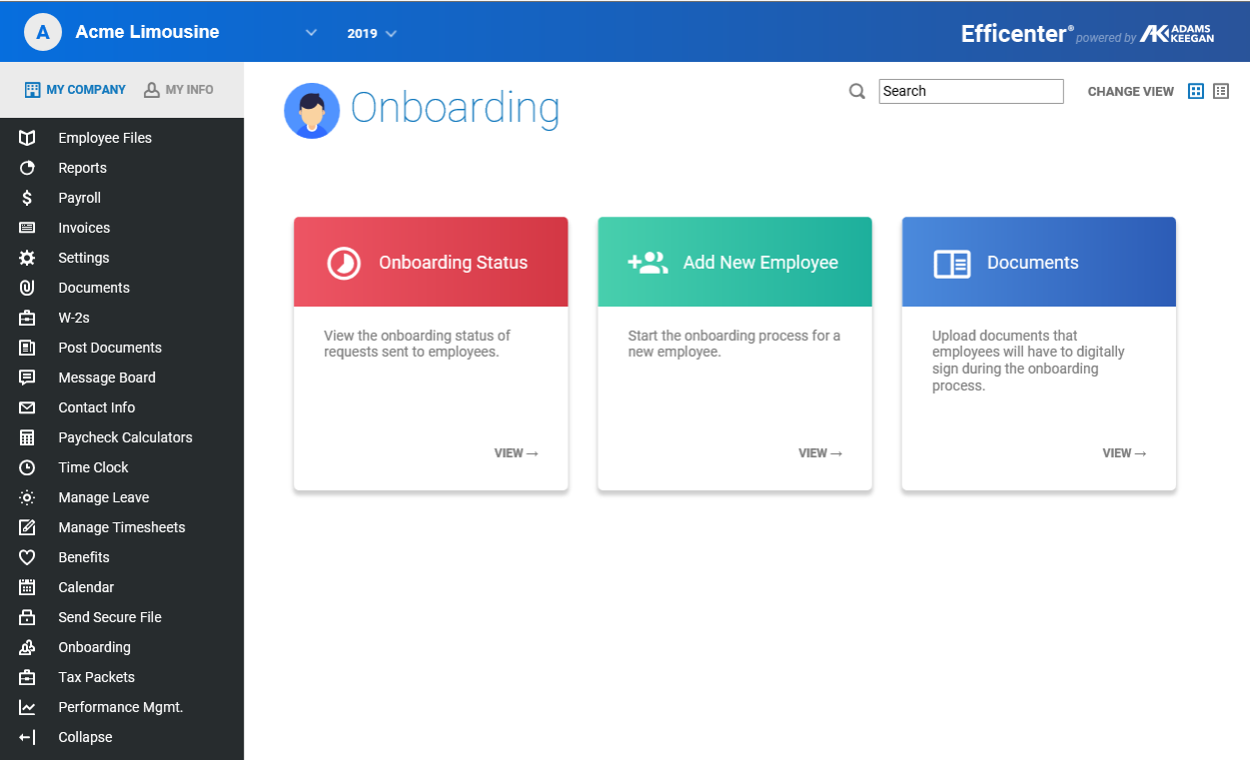Click the Search input field
The image size is (1250, 760).
pos(971,91)
